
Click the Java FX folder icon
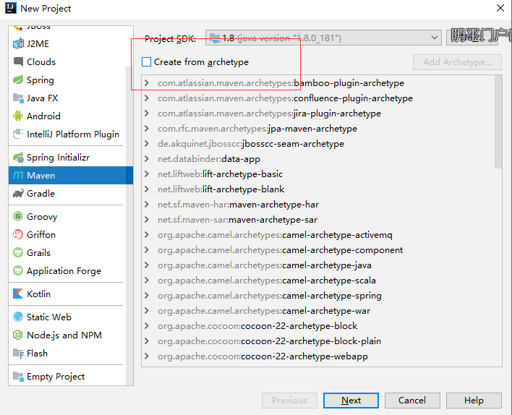(18, 98)
